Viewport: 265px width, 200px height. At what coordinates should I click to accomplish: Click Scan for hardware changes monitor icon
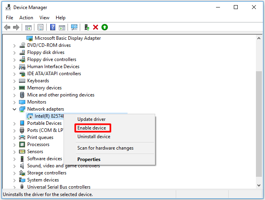click(74, 27)
